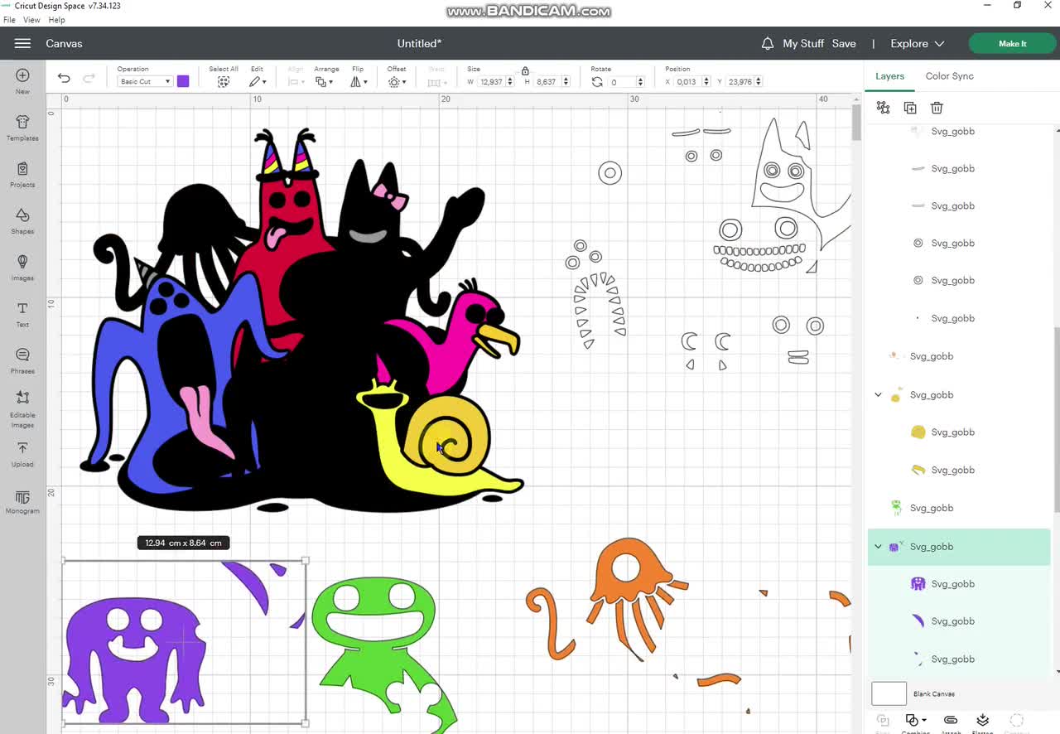Click the Y position stepper arrows
The image size is (1060, 734).
point(758,82)
